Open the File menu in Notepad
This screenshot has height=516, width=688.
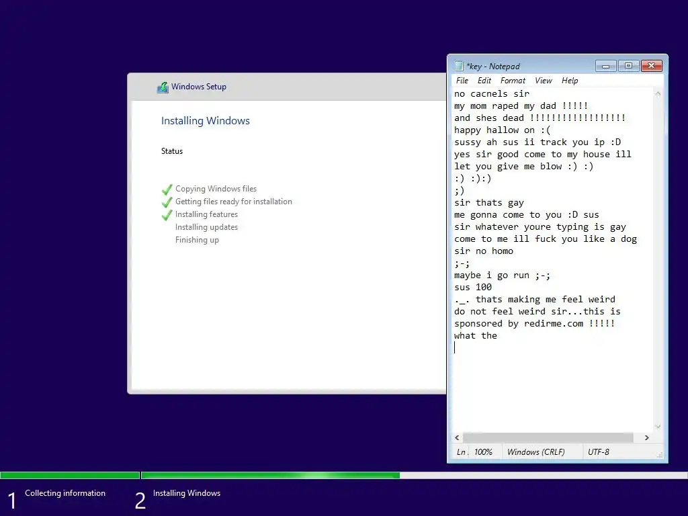click(462, 81)
